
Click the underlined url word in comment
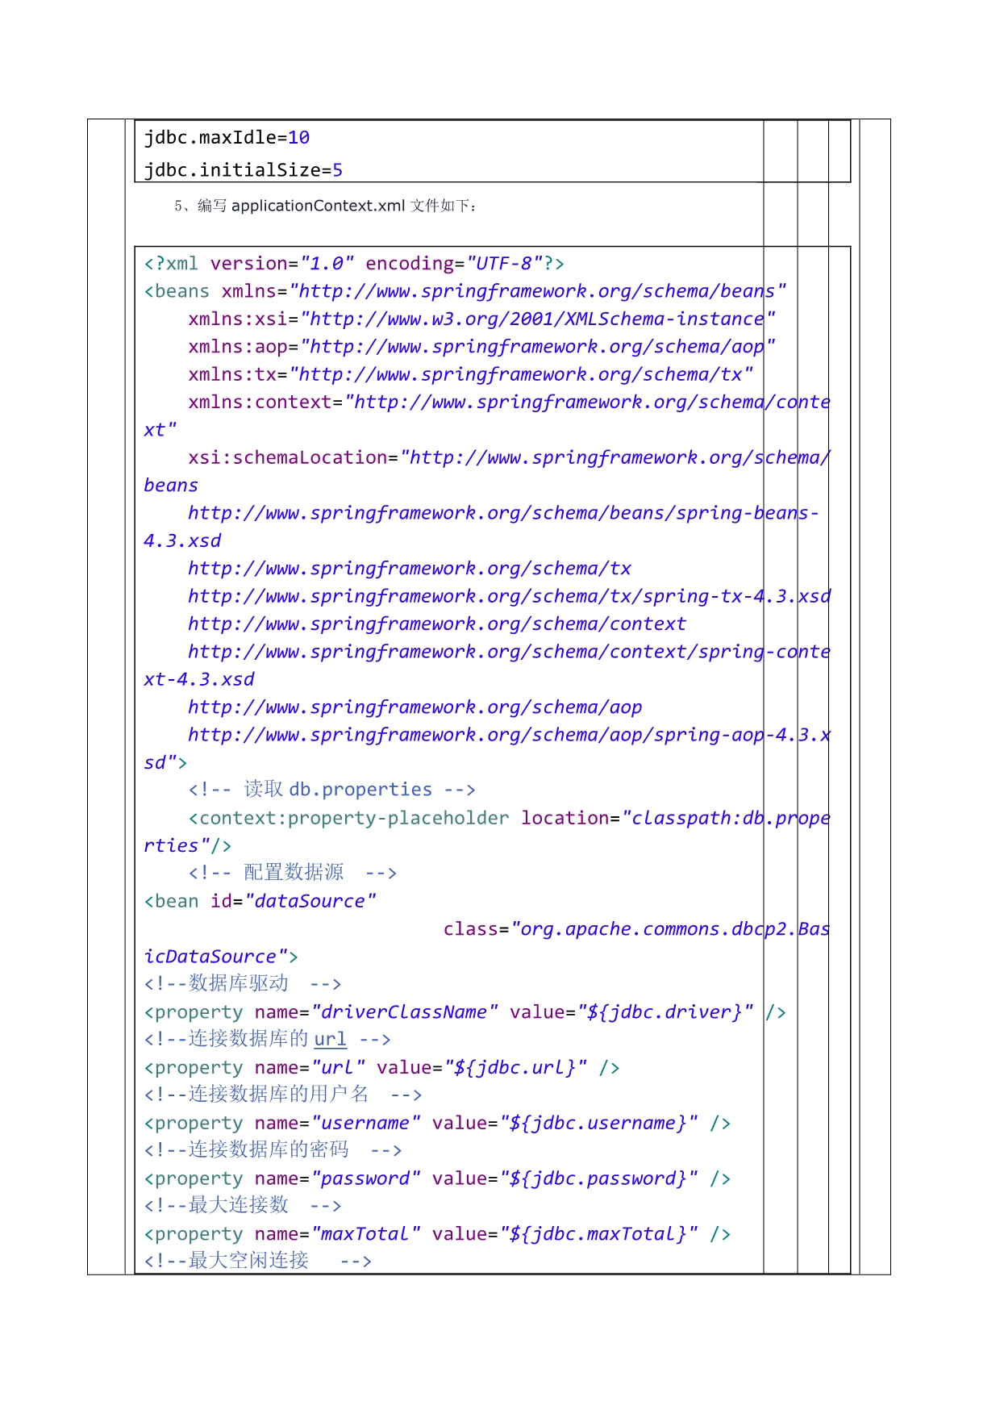pyautogui.click(x=330, y=1040)
